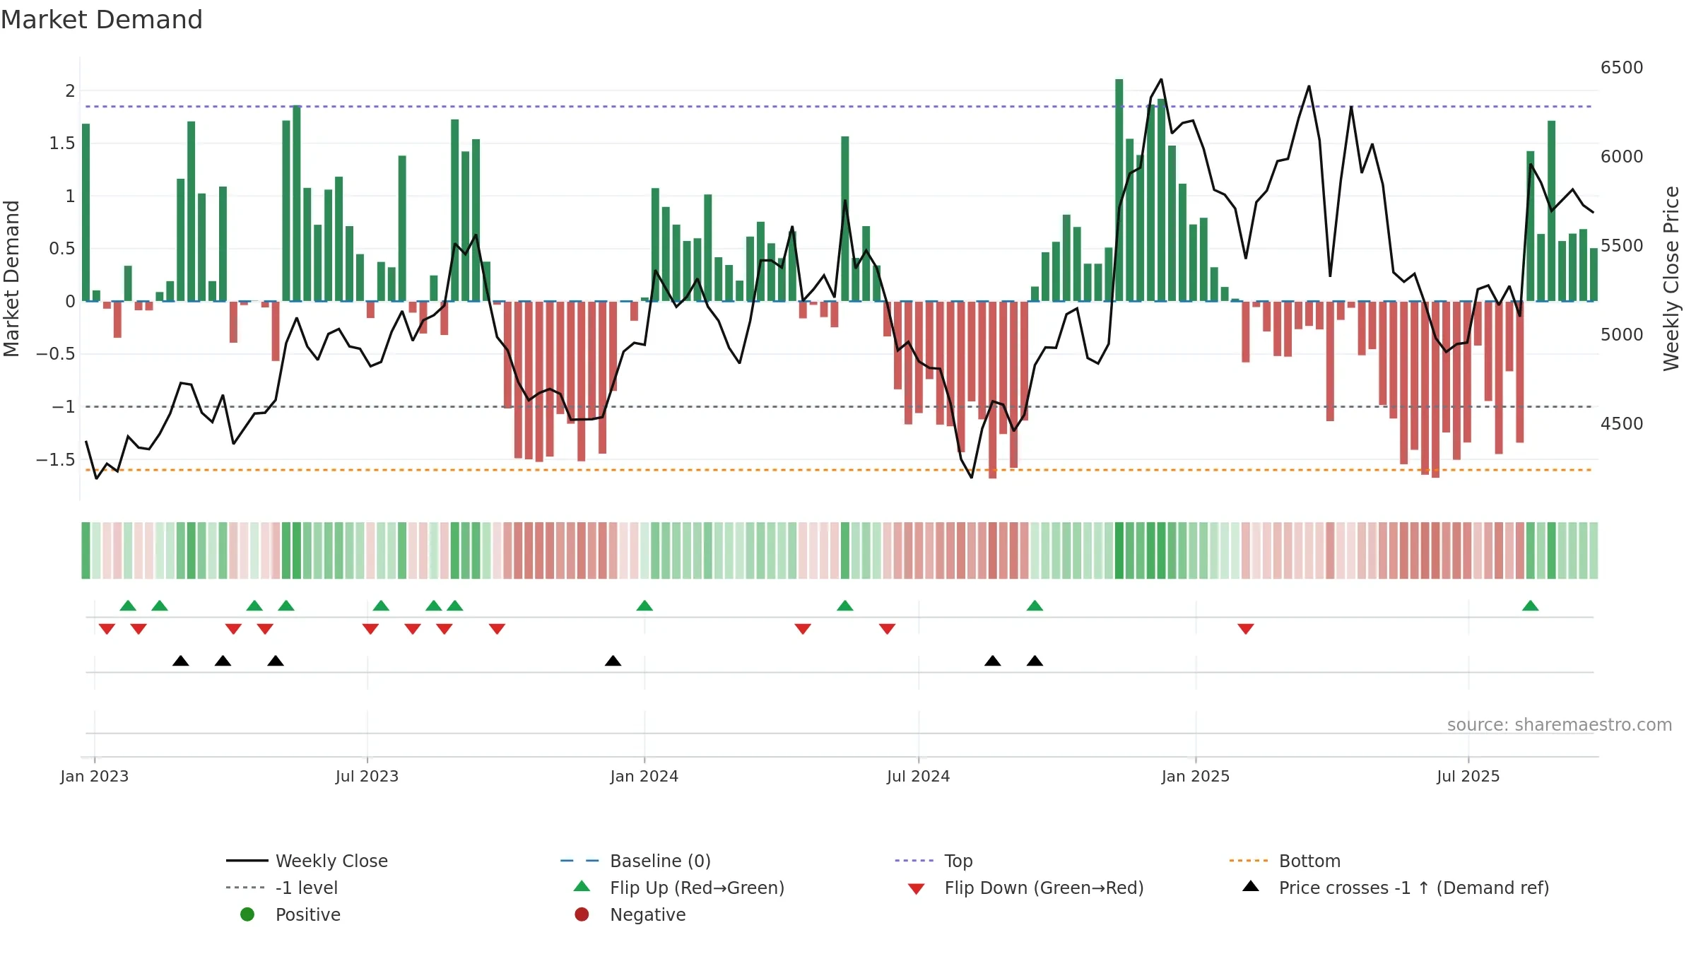Click the red triangle legend icon for Flip Down
This screenshot has height=954, width=1696.
pos(917,889)
